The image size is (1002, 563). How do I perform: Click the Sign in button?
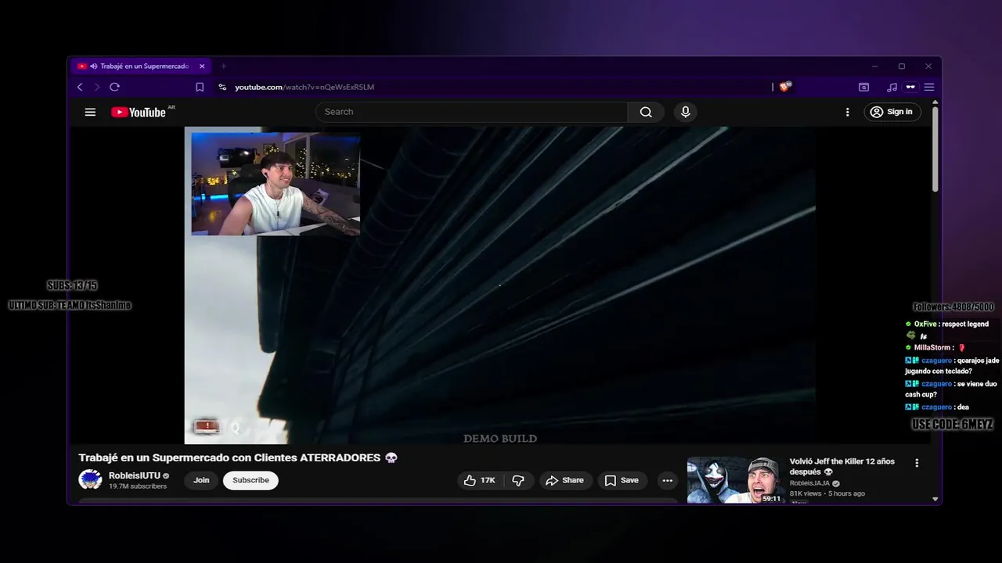892,112
